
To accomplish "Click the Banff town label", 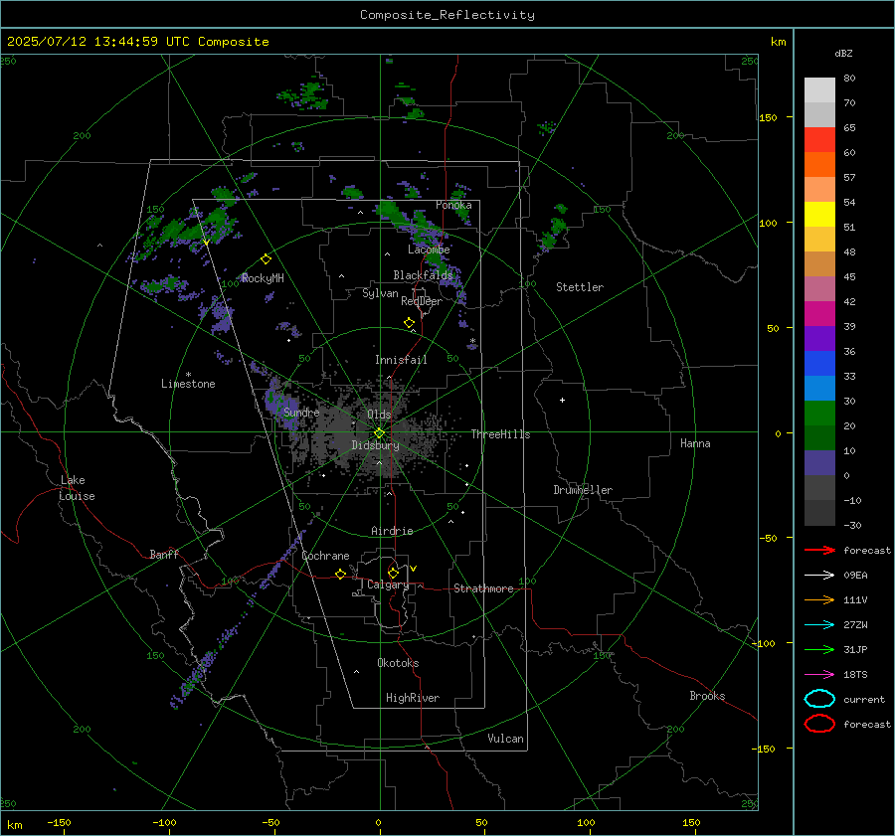I will (x=164, y=555).
